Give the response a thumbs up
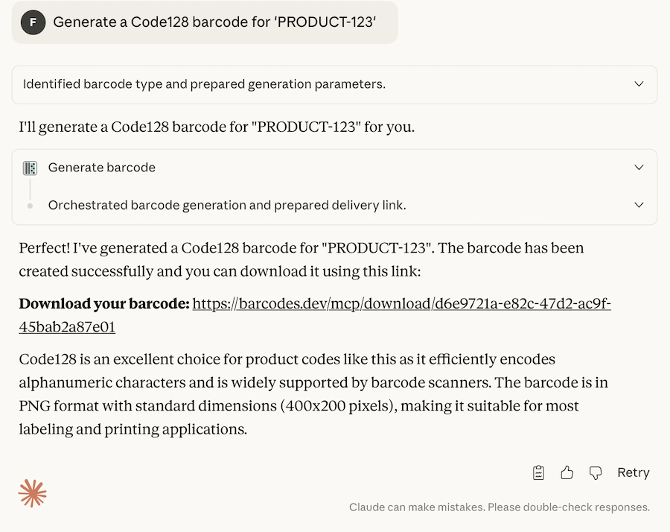Screen dimensions: 670x532 pos(567,472)
